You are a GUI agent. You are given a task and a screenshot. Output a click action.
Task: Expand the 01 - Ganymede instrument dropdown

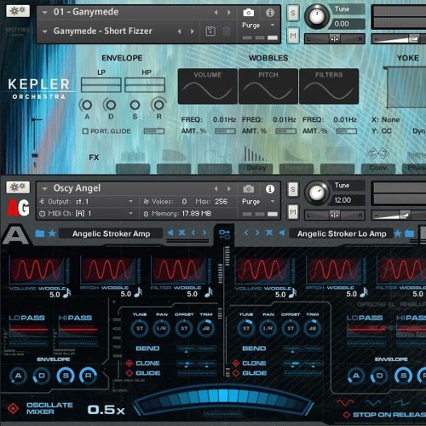[44, 13]
